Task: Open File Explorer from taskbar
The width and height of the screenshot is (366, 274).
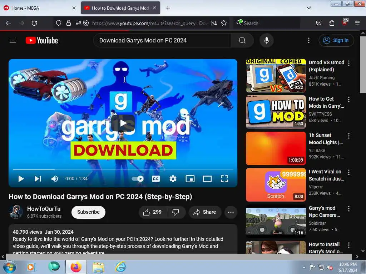Action: (98, 267)
